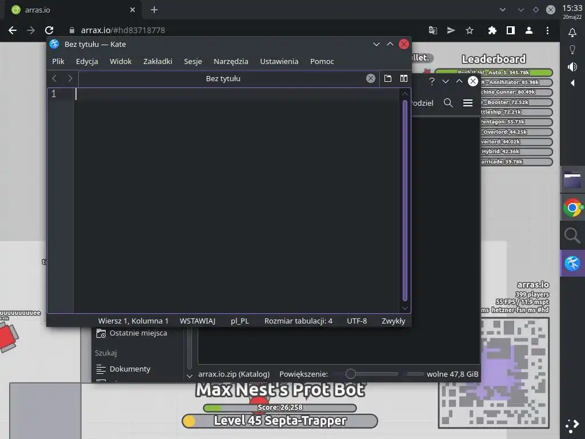585x439 pixels.
Task: Close the file manager window behind Kate
Action: (x=473, y=81)
